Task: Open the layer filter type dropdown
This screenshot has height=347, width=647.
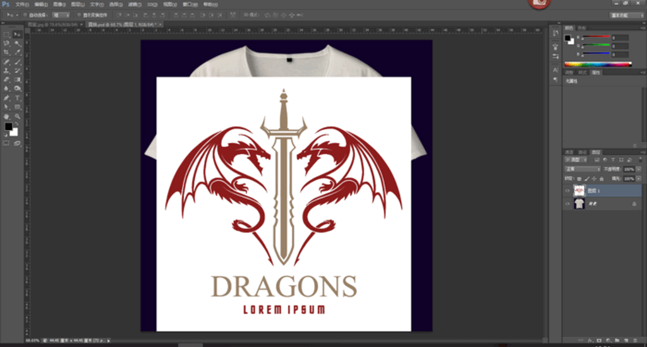Action: (576, 160)
